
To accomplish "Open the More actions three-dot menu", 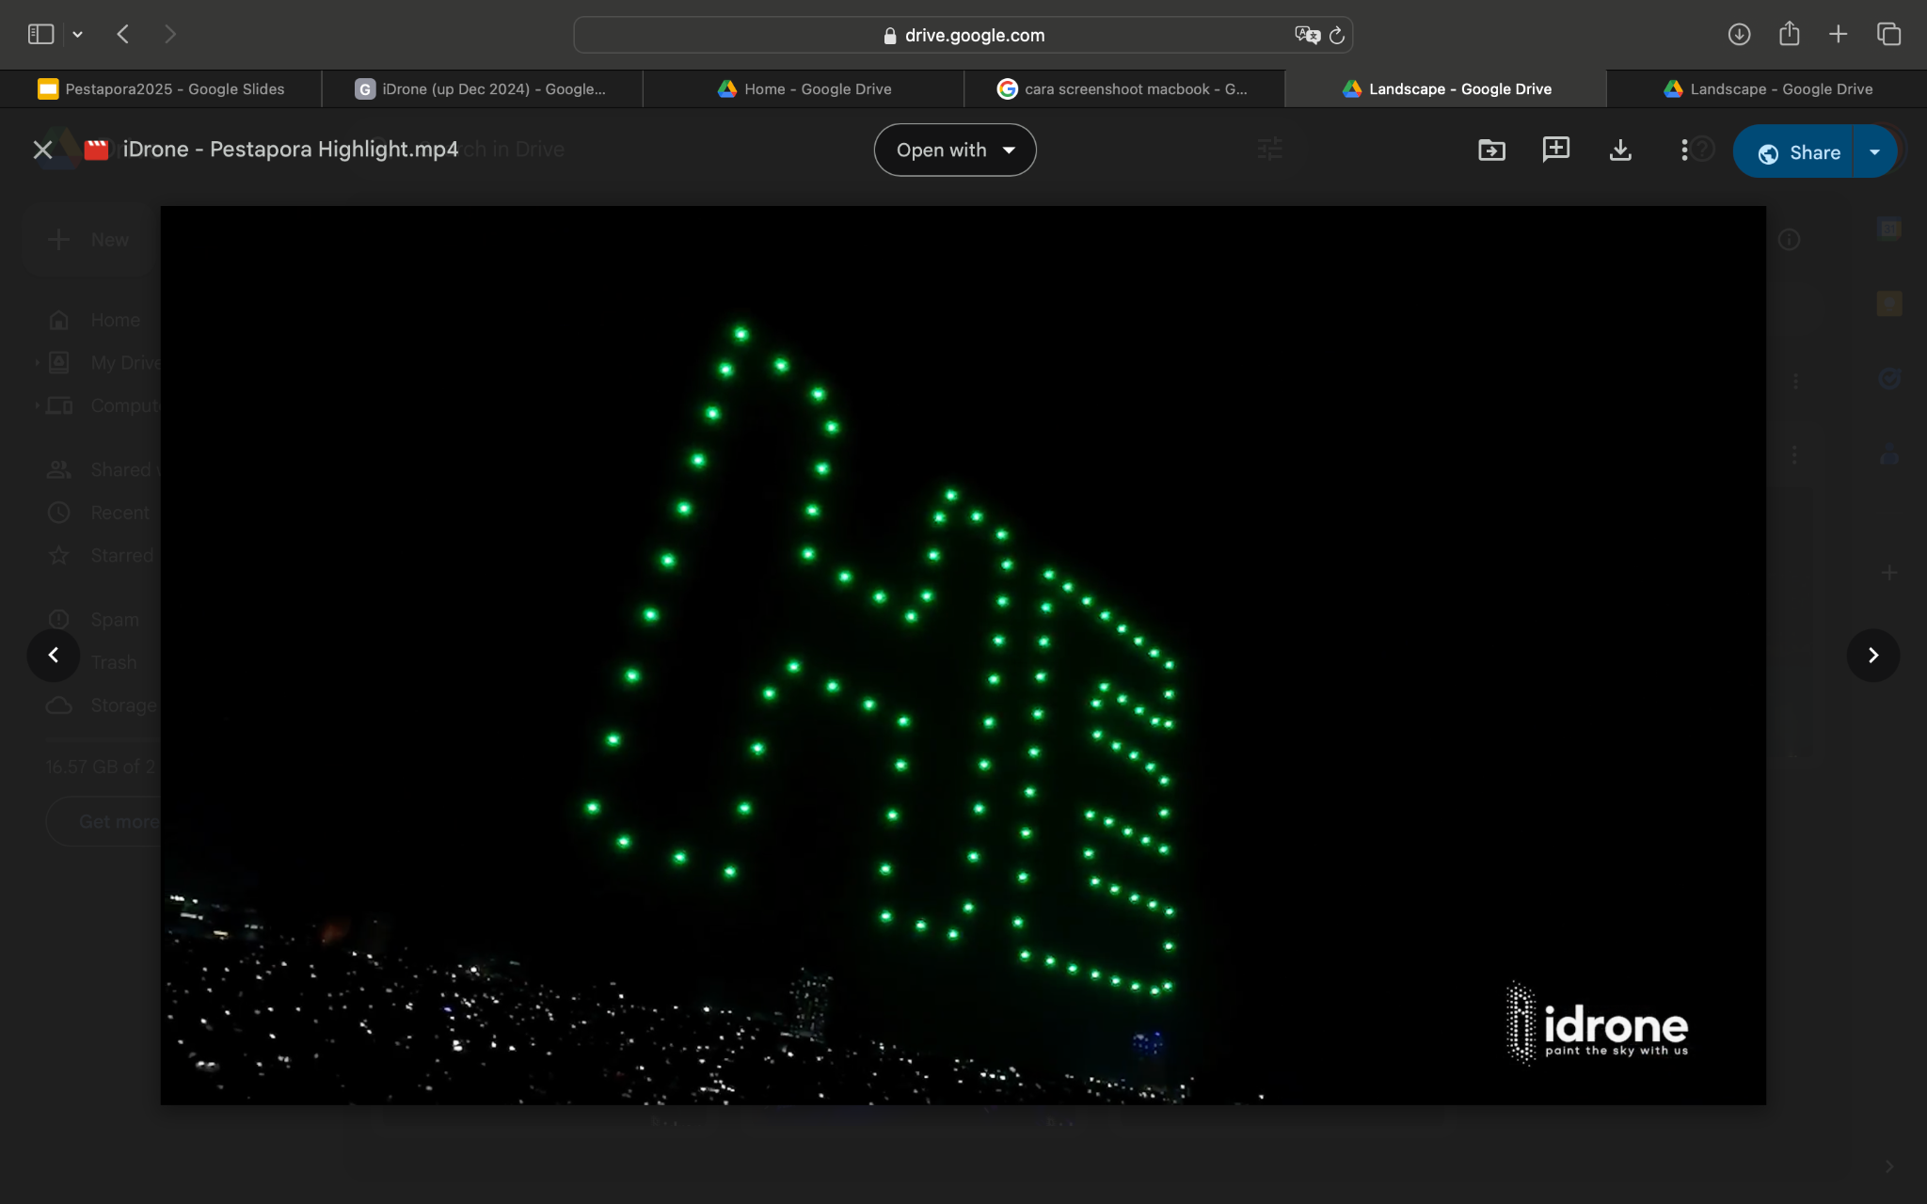I will 1684,150.
